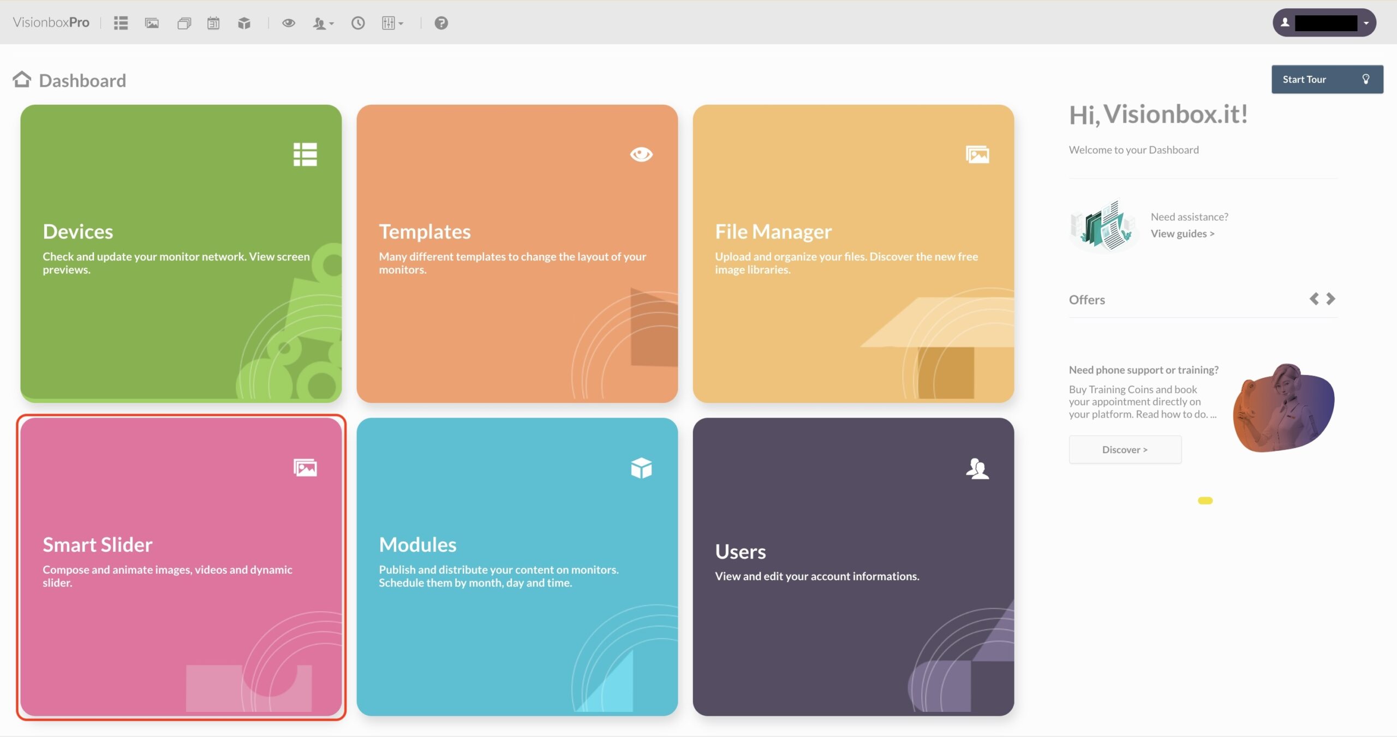
Task: Open the Devices card
Action: pos(181,254)
